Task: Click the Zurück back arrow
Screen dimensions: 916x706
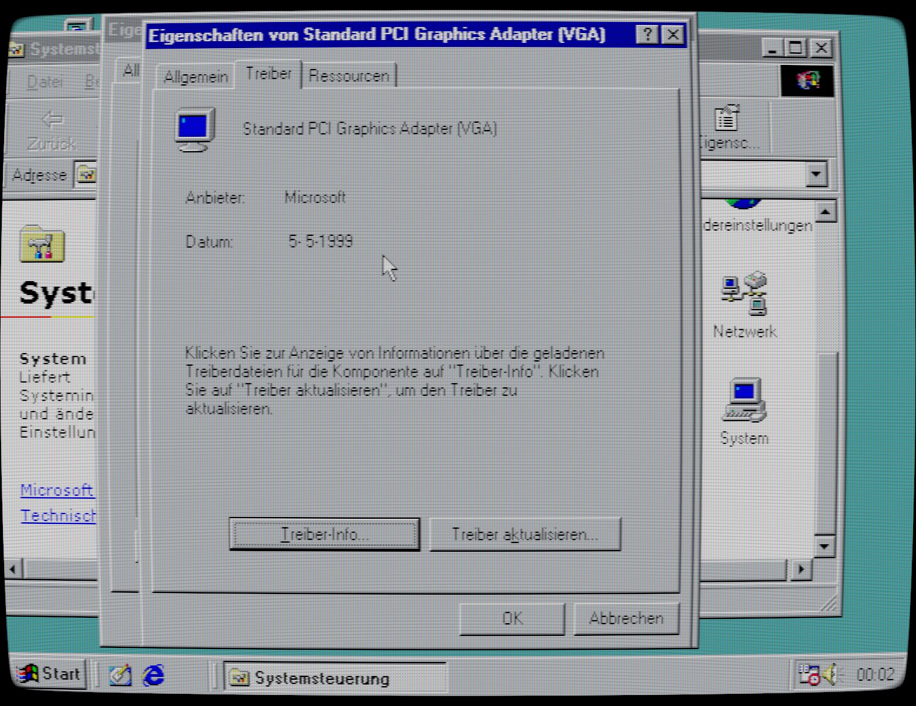Action: 52,121
